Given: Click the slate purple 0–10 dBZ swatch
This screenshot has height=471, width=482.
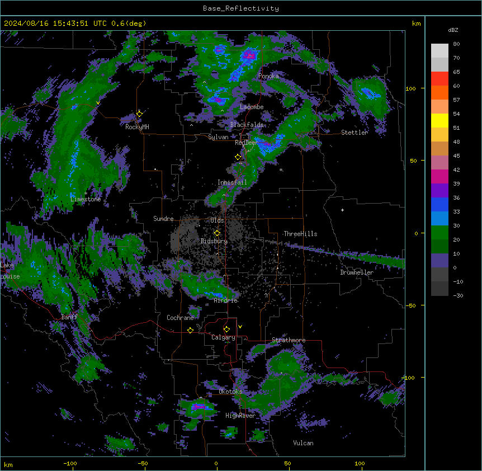Looking at the screenshot, I should (x=440, y=261).
